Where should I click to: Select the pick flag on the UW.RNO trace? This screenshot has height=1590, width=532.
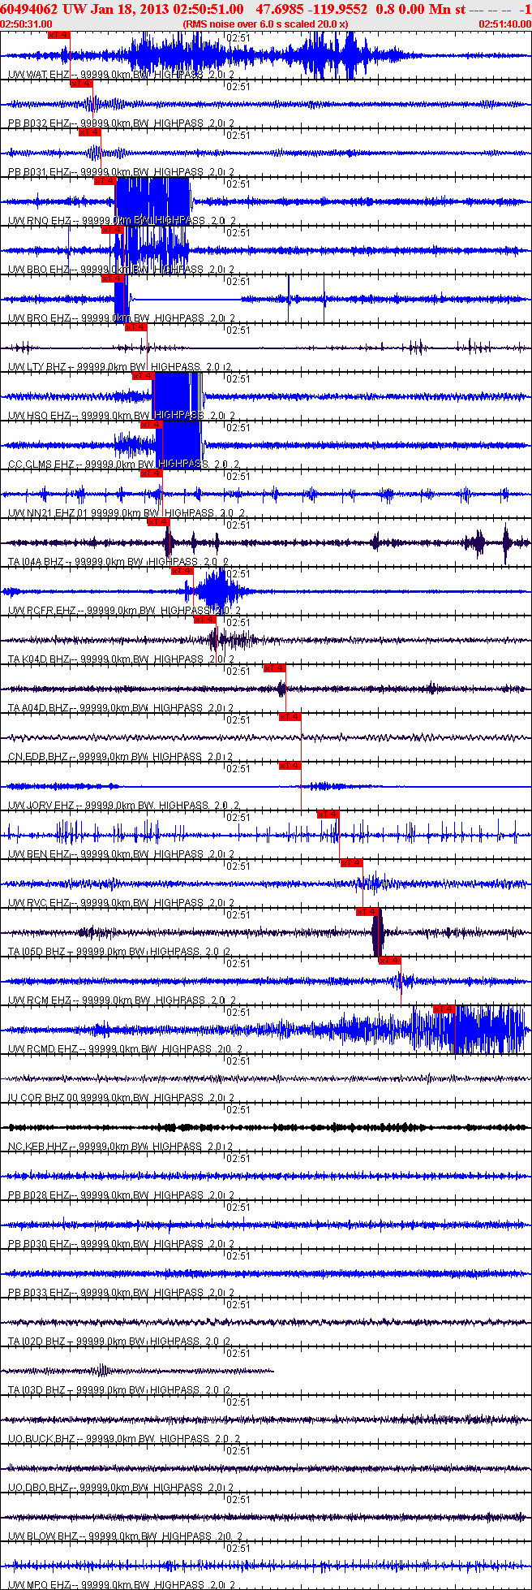pyautogui.click(x=105, y=181)
